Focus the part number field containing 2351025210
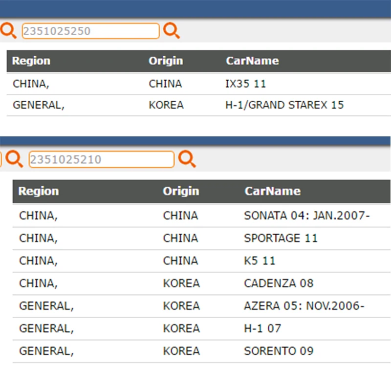Screen dimensions: 391x391 [102, 159]
